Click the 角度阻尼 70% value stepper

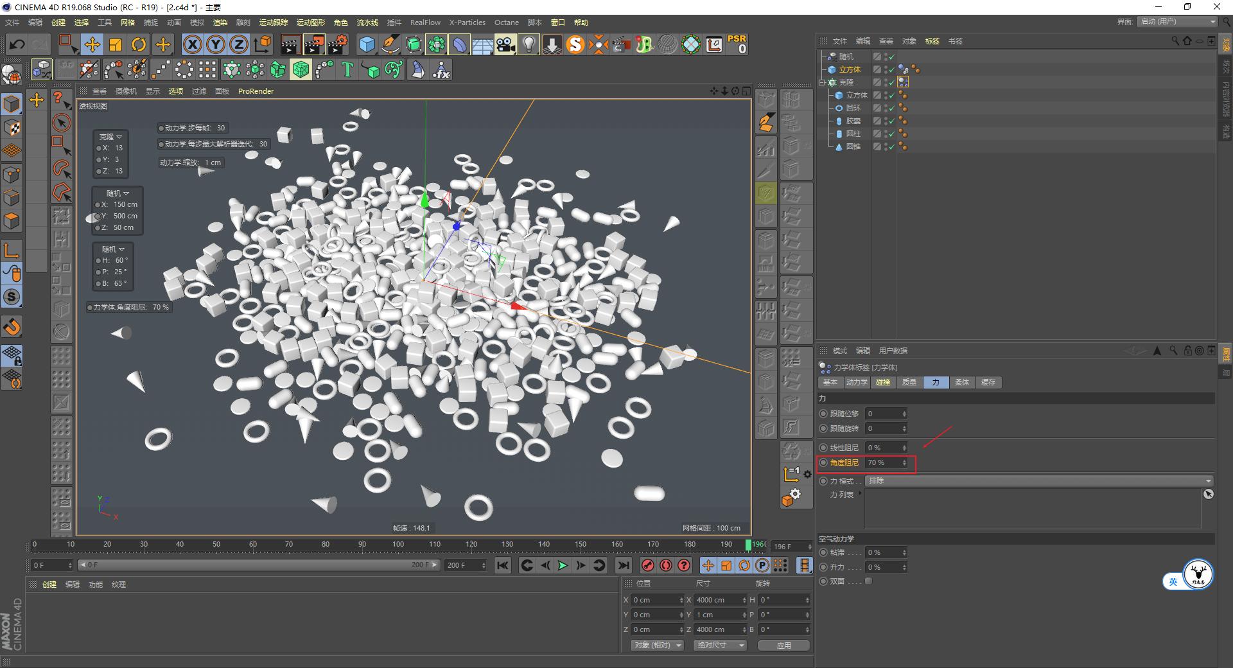coord(904,462)
